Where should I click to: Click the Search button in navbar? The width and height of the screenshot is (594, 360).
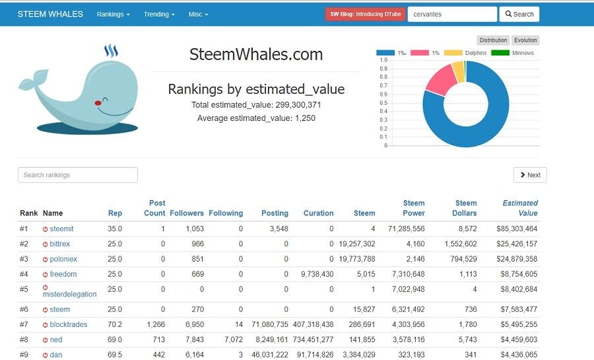519,14
